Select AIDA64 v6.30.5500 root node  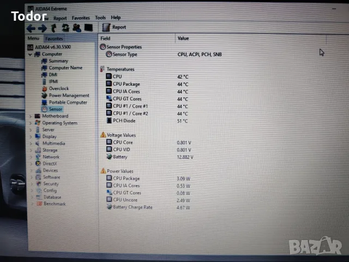click(x=49, y=47)
